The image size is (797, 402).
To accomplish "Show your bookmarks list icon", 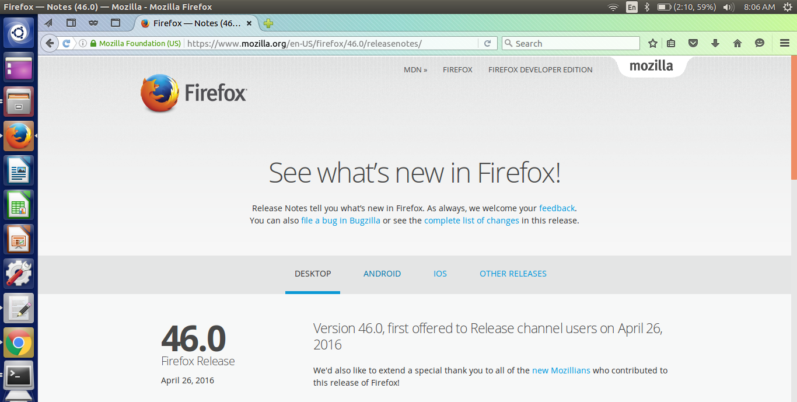I will pyautogui.click(x=671, y=43).
